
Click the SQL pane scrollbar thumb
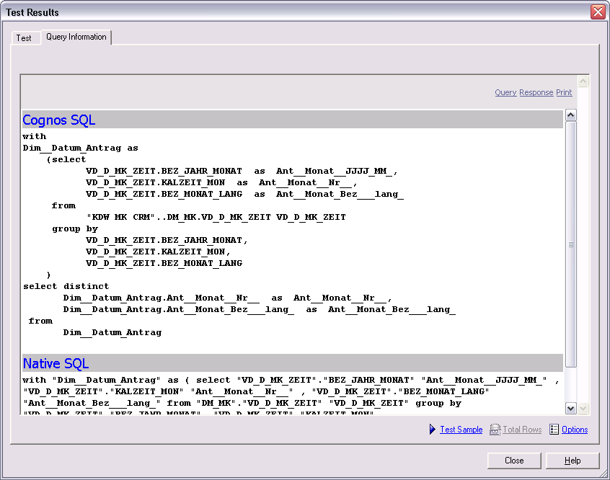click(x=570, y=245)
